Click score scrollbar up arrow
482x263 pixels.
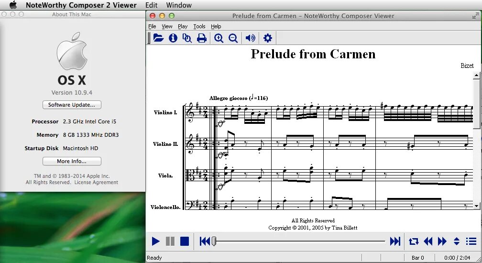tap(476, 75)
